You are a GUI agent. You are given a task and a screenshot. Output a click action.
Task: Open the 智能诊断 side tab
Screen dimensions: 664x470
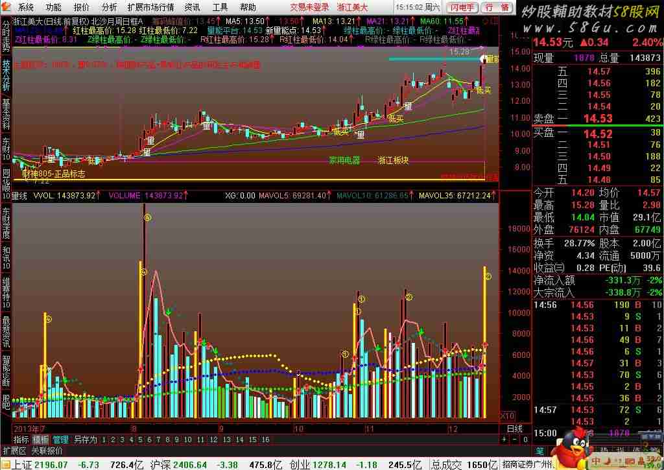tap(6, 371)
